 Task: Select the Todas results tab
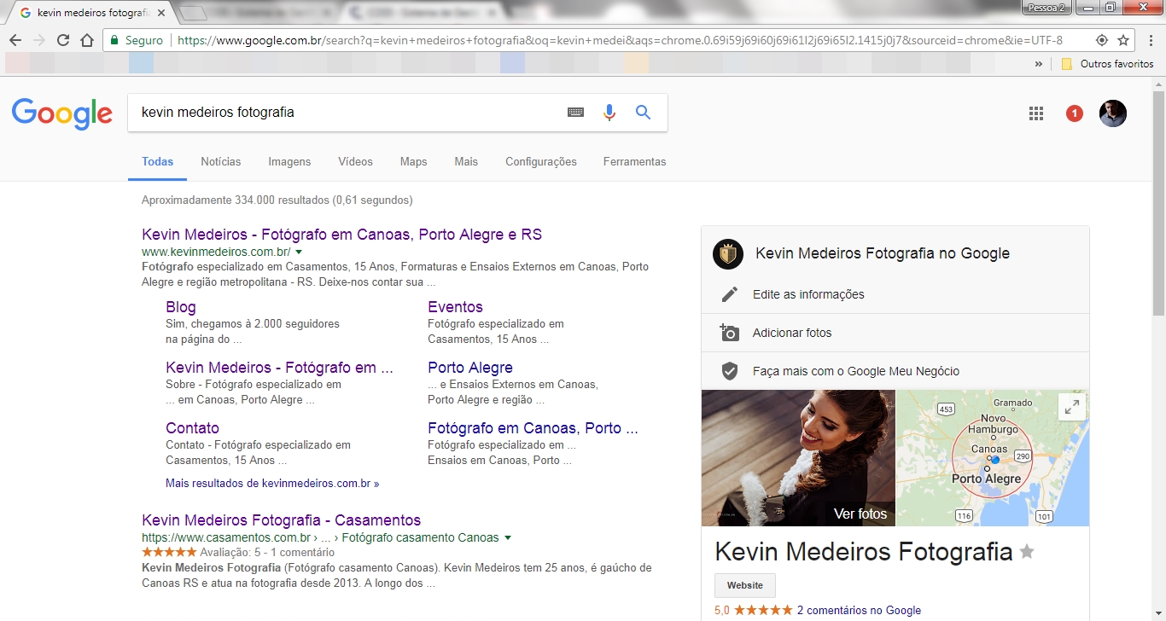(x=158, y=161)
